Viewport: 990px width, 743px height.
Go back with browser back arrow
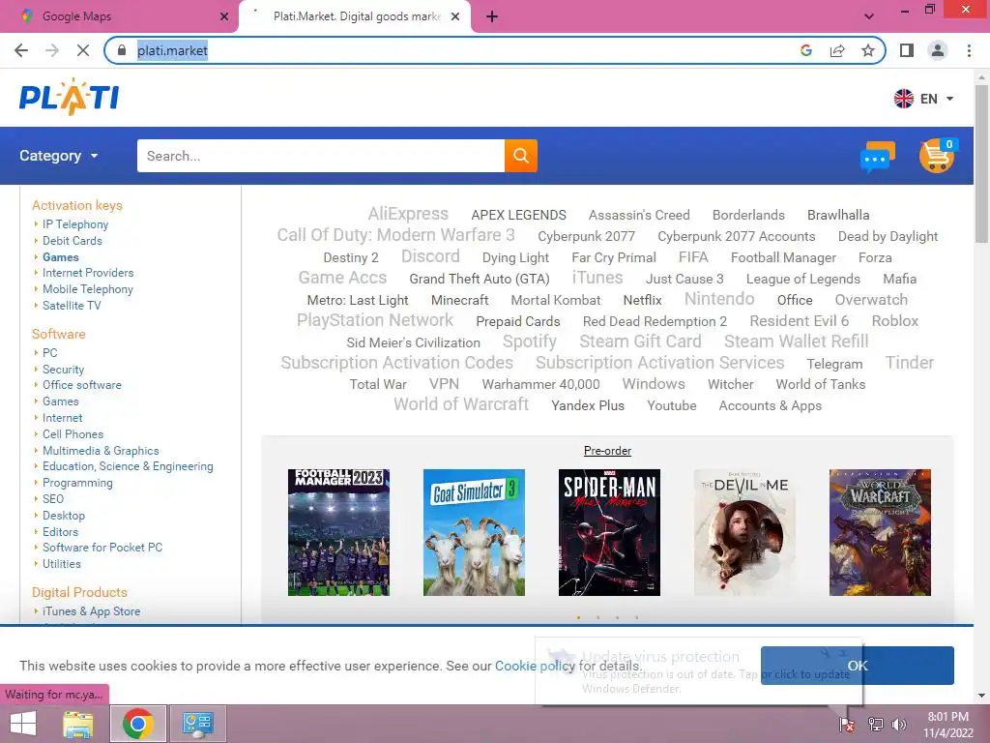(x=21, y=50)
